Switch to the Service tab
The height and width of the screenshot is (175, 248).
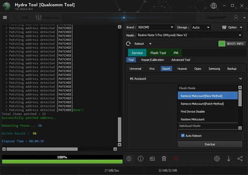[x=137, y=53]
